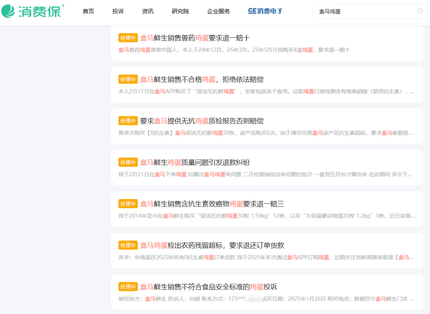Click summary starting 本人2月17日在盒马APP购买了
This screenshot has height=314, width=430.
266,92
